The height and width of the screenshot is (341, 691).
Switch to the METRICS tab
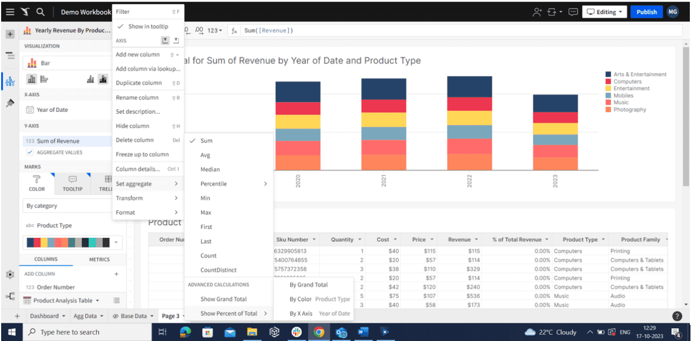pos(99,259)
